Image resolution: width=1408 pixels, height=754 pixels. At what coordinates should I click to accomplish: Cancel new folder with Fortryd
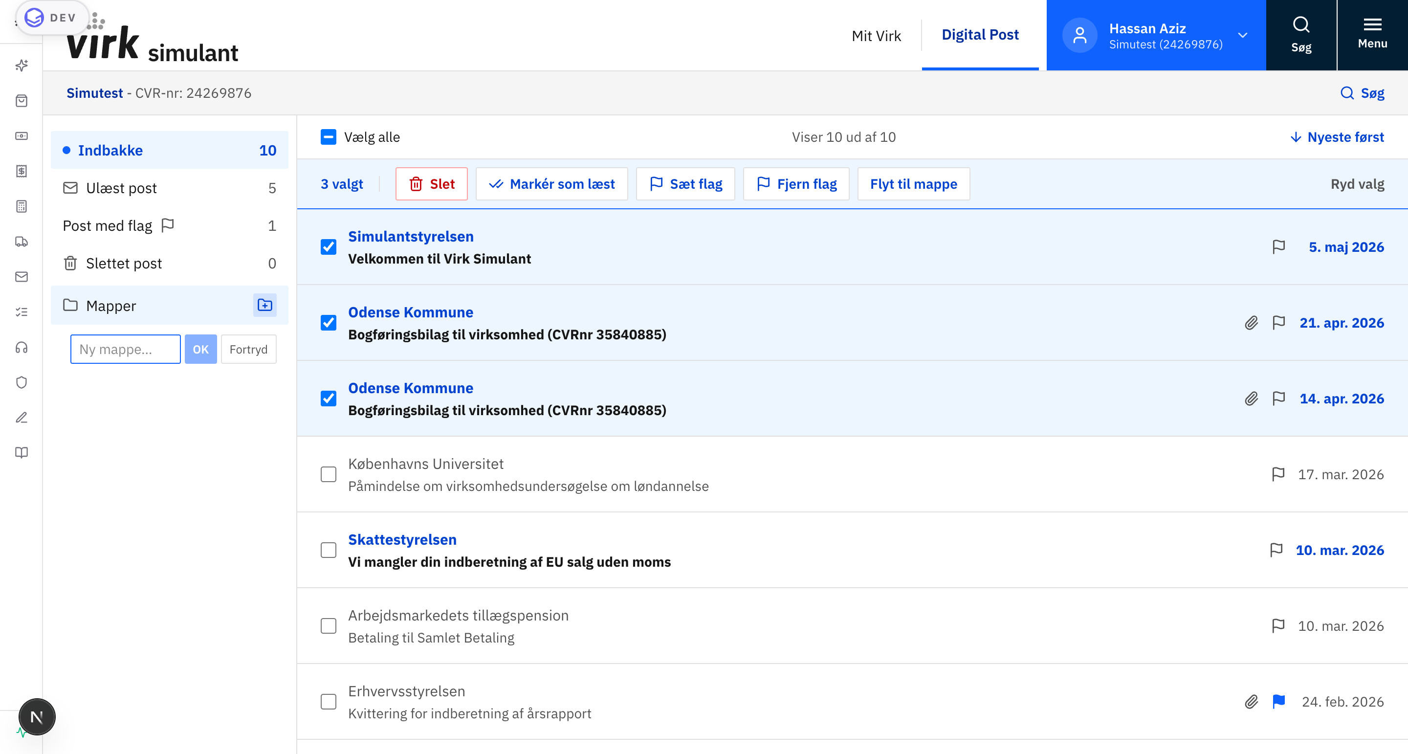[249, 349]
